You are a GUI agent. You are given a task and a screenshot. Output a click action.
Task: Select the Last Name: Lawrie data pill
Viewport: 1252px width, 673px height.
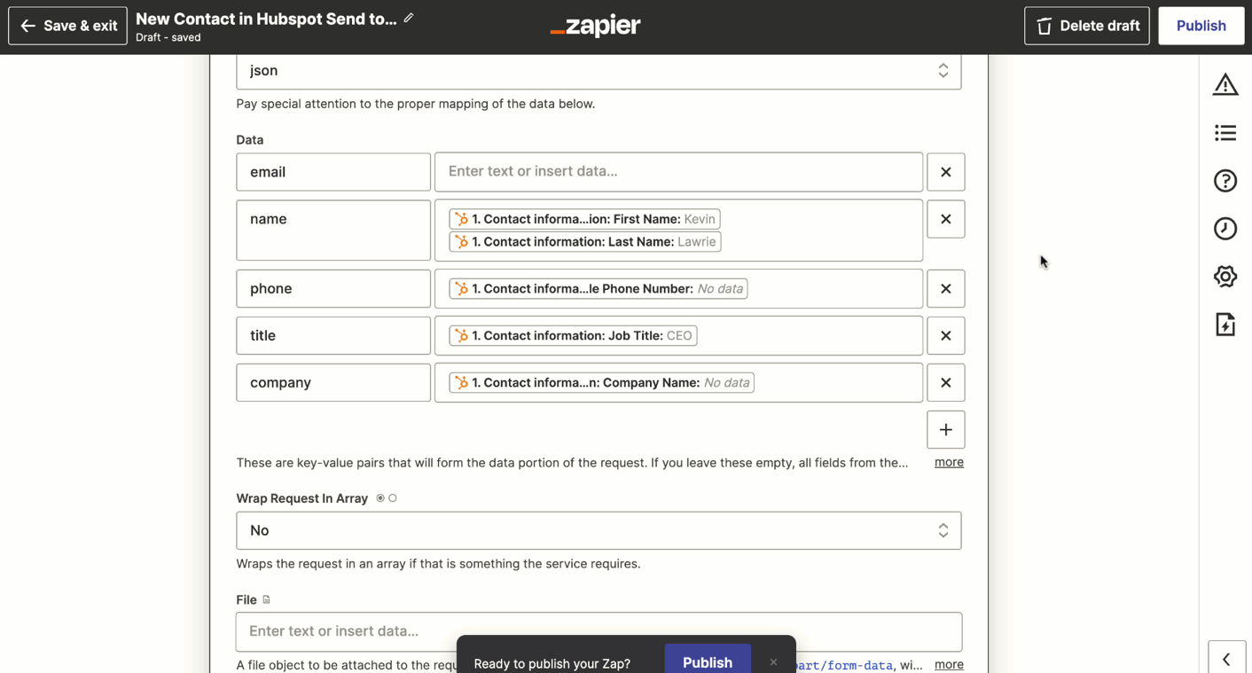(x=585, y=242)
